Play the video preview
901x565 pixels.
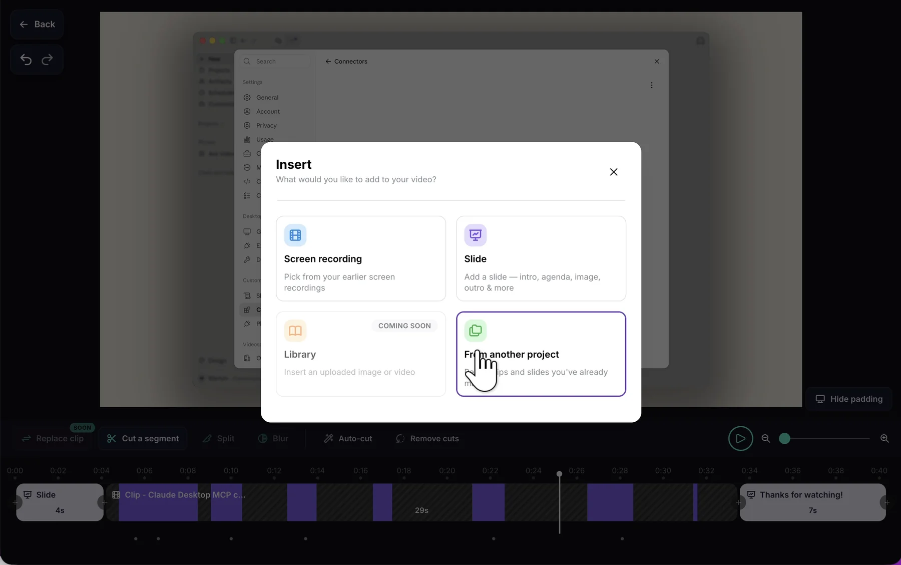tap(740, 438)
